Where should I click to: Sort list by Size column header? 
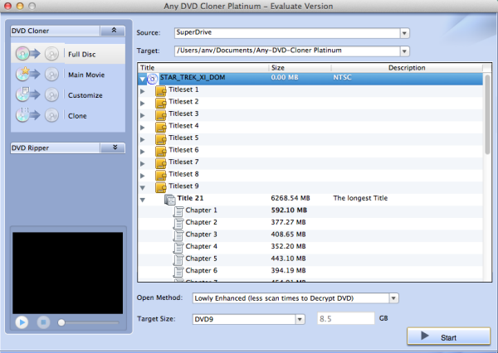coord(300,68)
